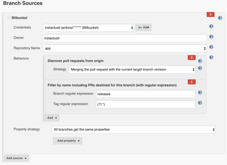Viewport: 227px width, 165px height.
Task: Delete Discover pull requests from origin behavior
Action: tap(192, 57)
